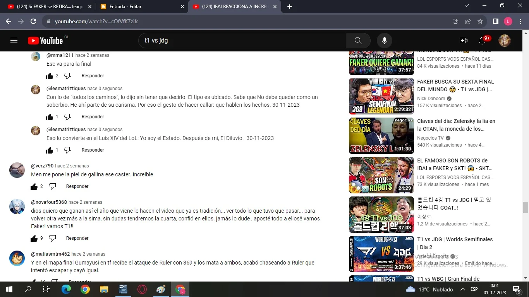Reply to the @mma1211 comment

coord(93,76)
